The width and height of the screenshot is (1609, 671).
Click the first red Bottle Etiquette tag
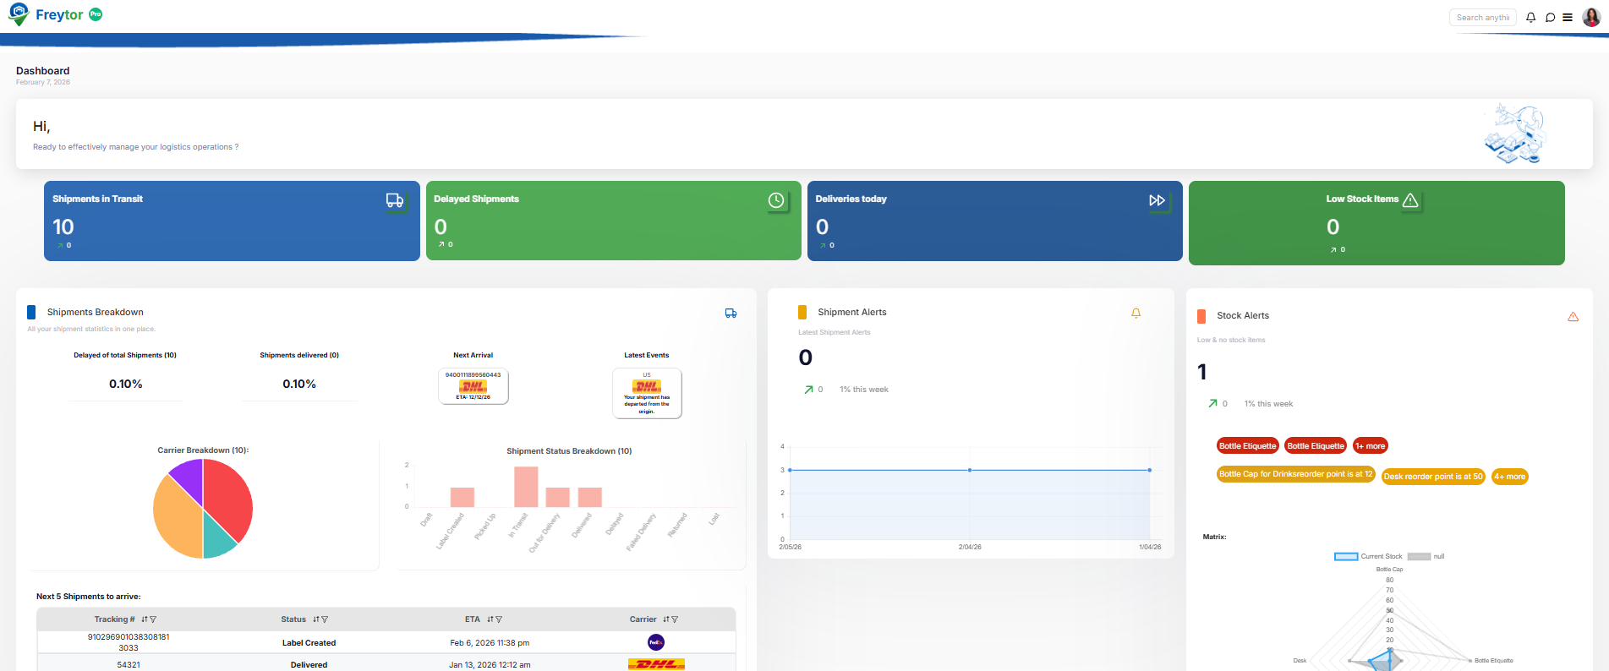click(x=1248, y=446)
